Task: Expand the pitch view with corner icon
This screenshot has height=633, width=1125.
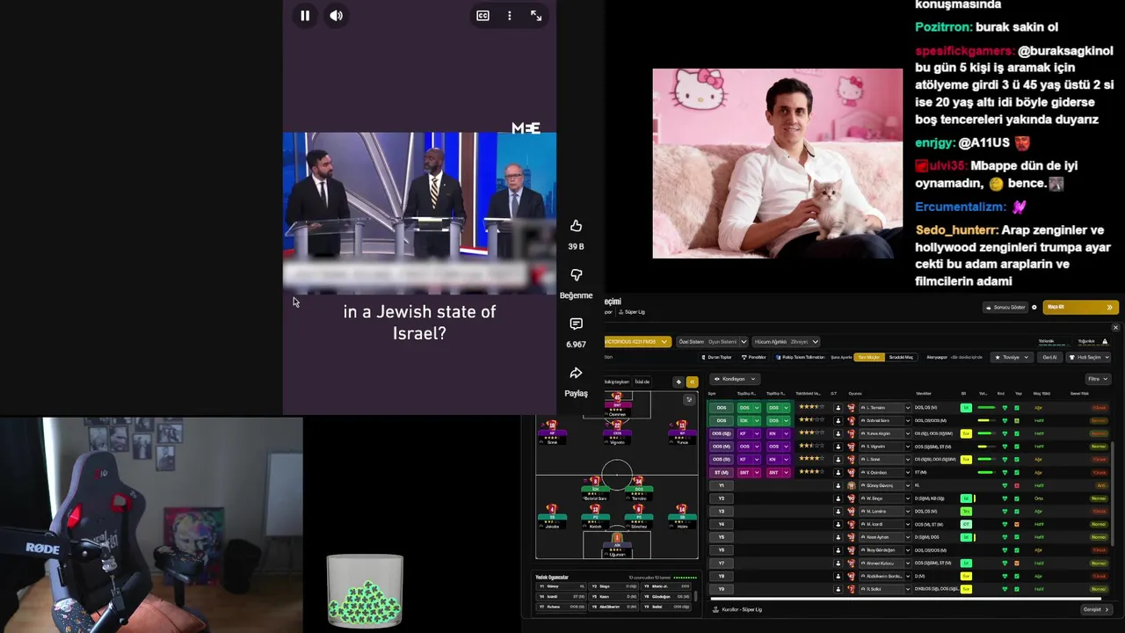Action: pyautogui.click(x=689, y=400)
